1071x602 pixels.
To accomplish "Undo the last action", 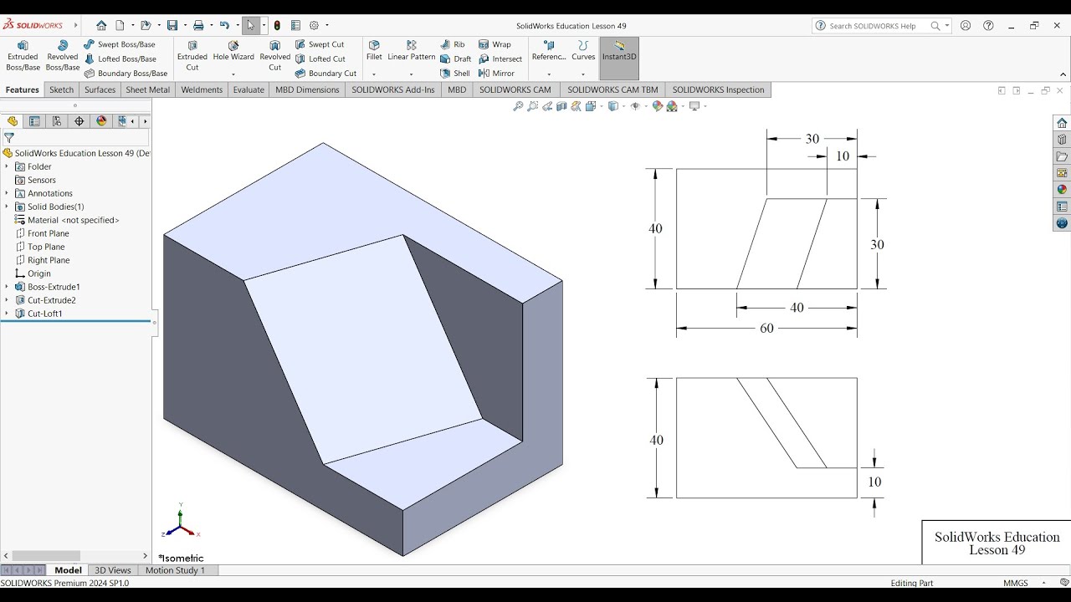I will click(x=224, y=26).
